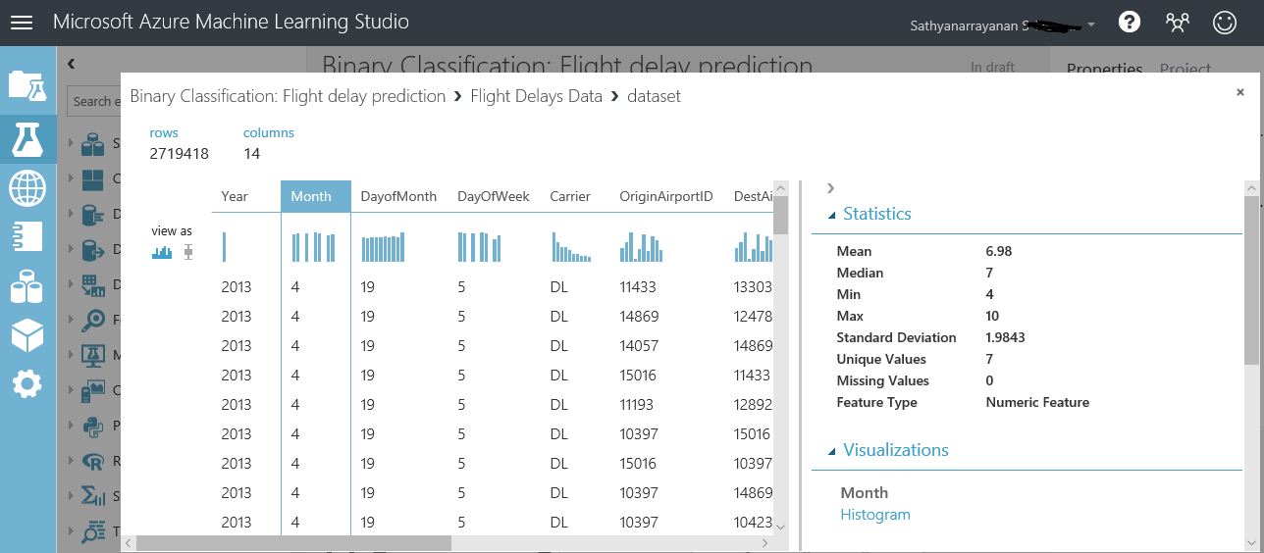Screen dimensions: 1264x553
Task: Click the data table vertical scrollbar thumb
Action: pyautogui.click(x=781, y=215)
